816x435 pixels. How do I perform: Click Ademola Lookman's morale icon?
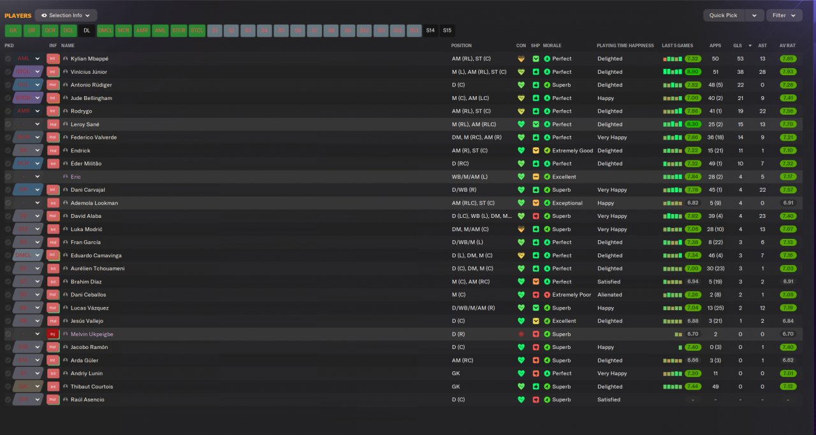click(x=547, y=203)
